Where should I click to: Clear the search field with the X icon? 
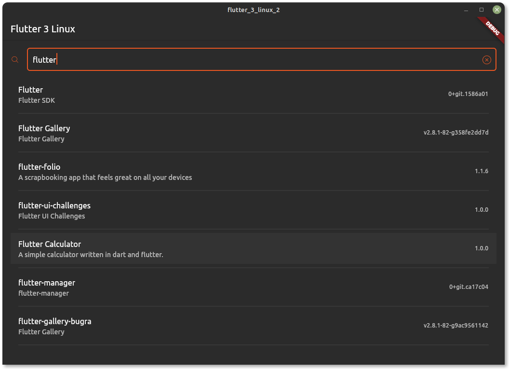(487, 60)
